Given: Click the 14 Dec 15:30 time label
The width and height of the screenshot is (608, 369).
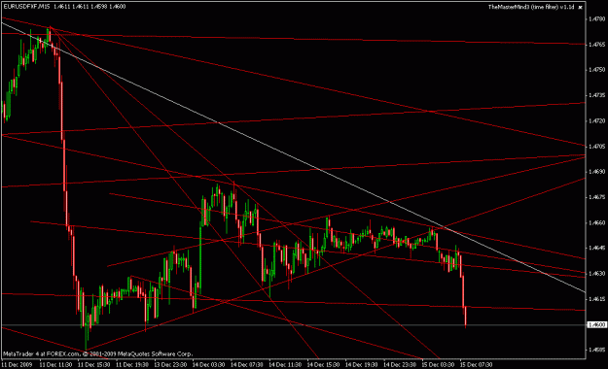Looking at the screenshot, I should (x=323, y=365).
